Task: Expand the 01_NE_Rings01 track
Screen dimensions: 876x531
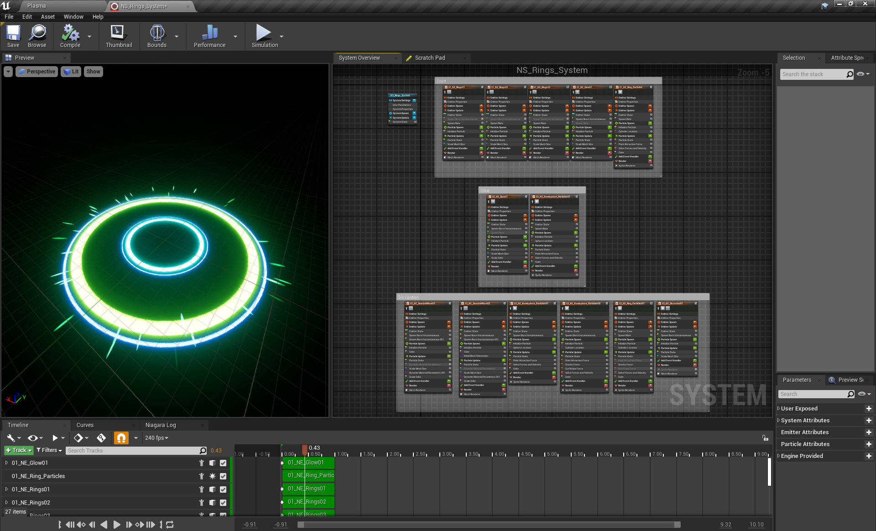Action: coord(6,489)
